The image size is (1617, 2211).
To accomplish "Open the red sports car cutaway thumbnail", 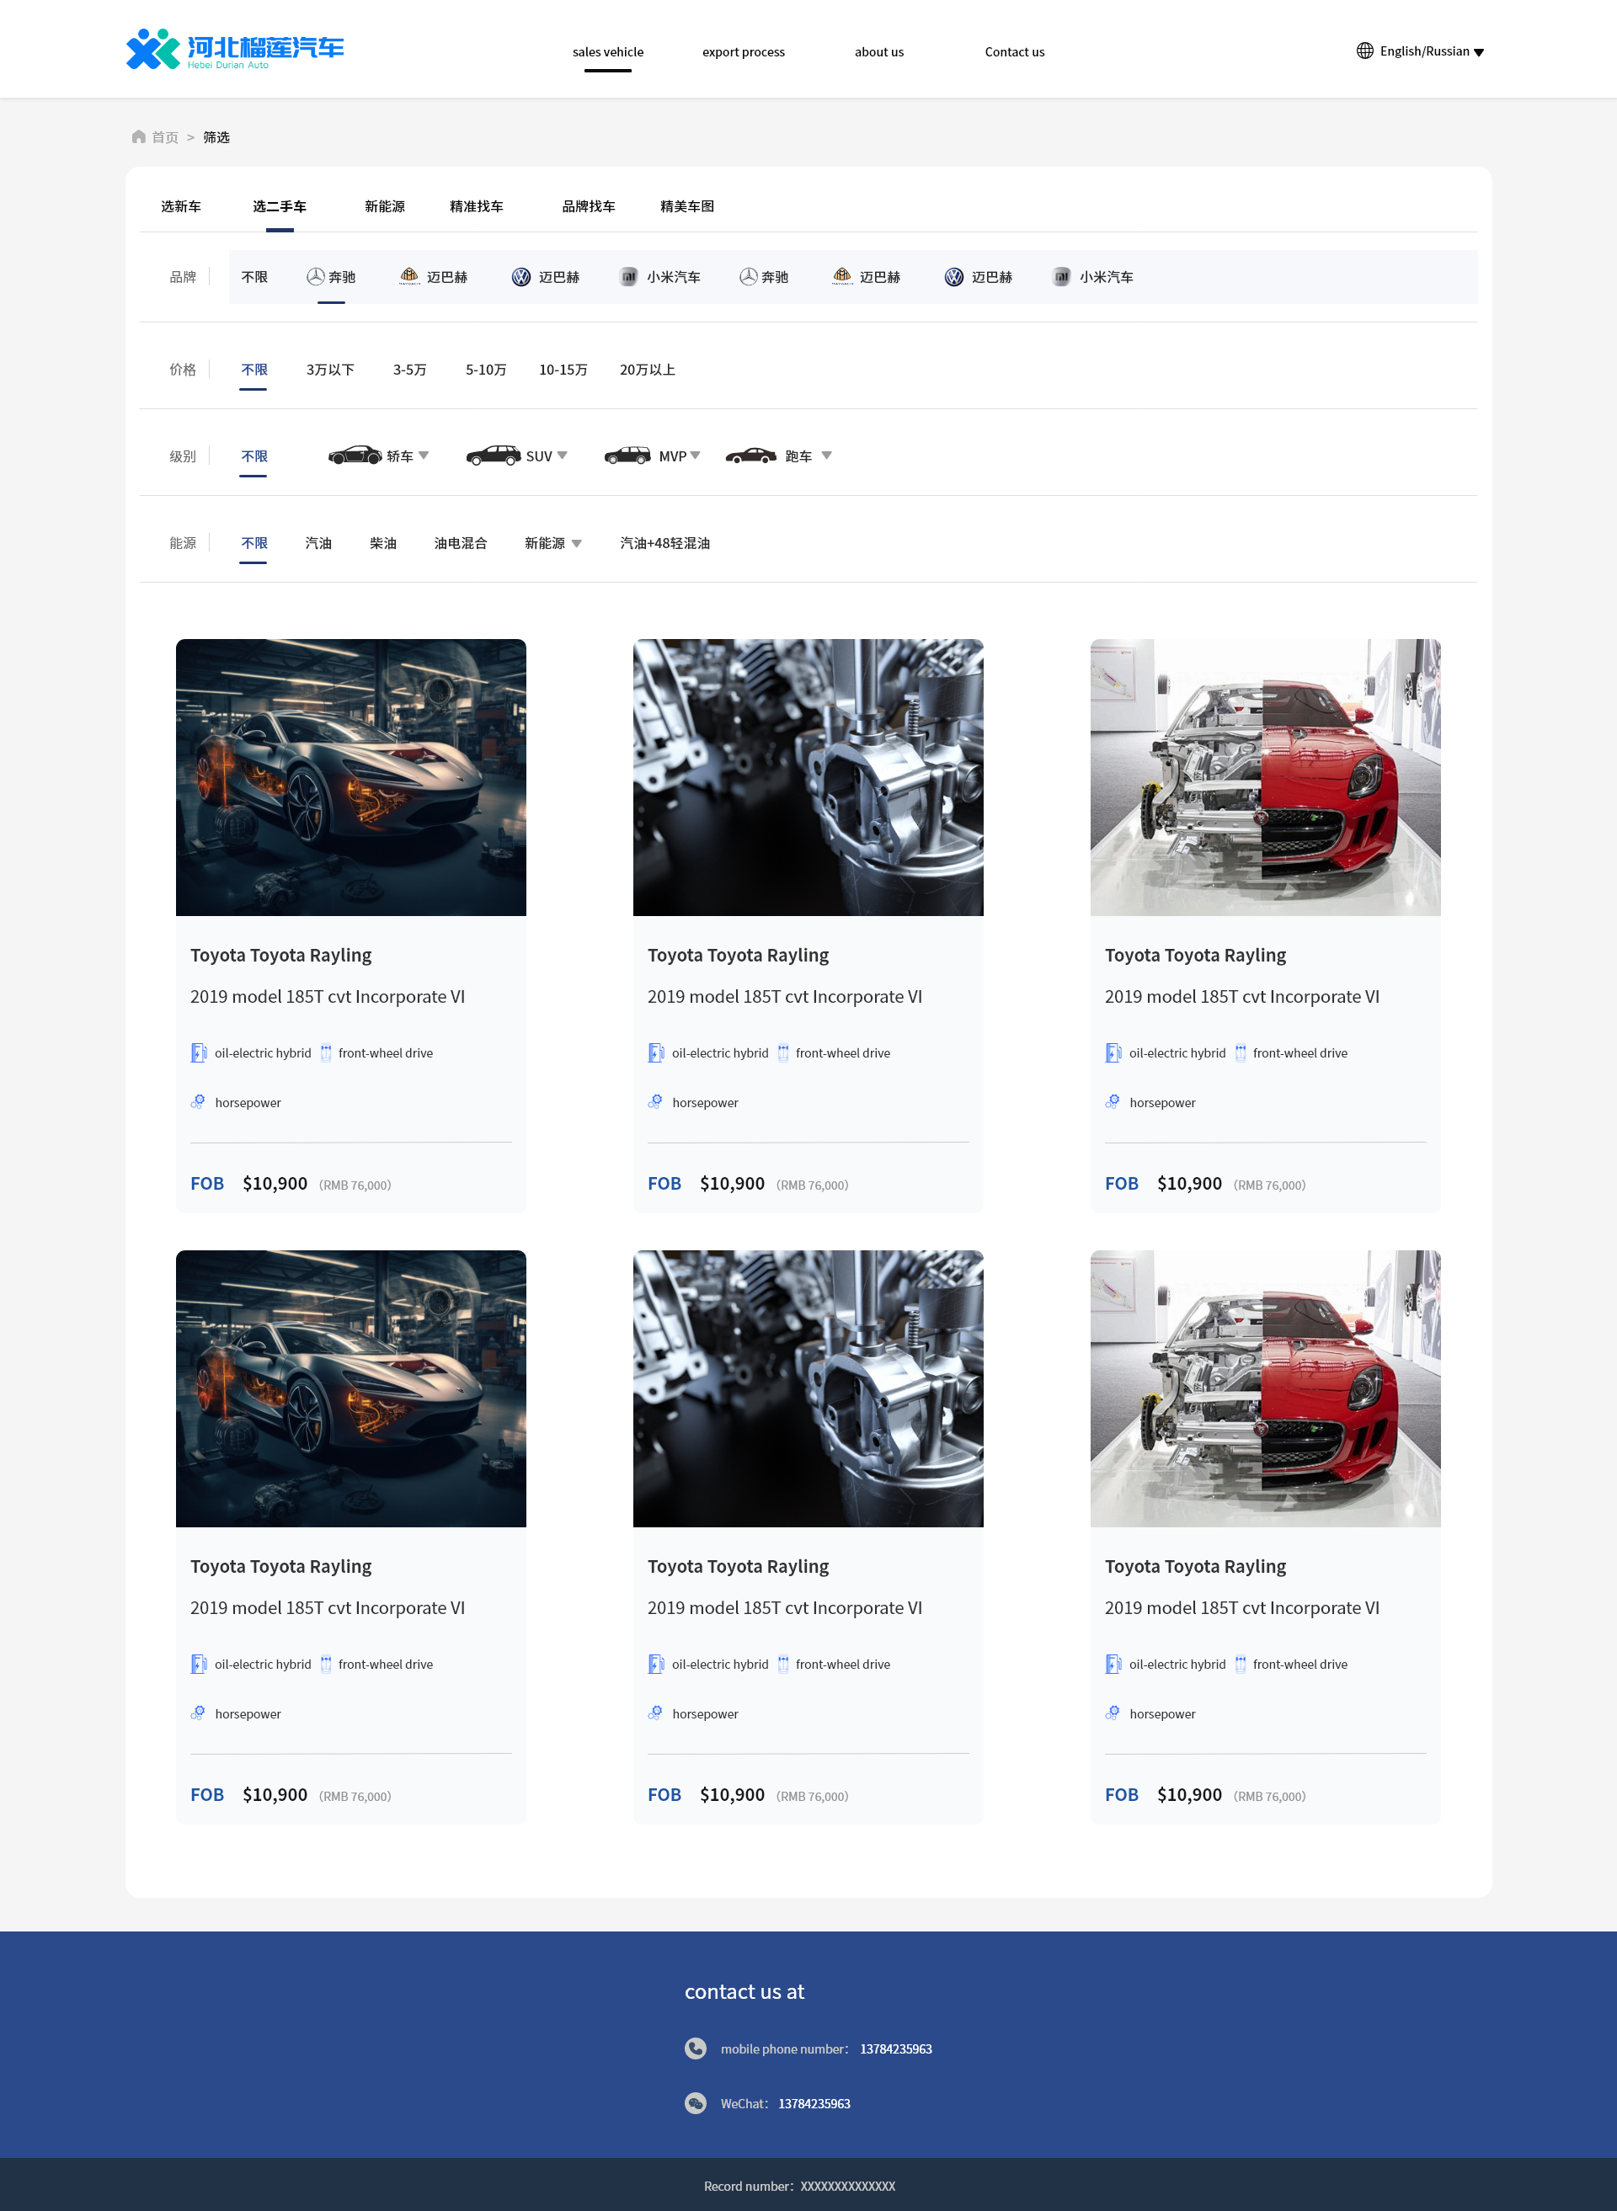I will 1265,777.
